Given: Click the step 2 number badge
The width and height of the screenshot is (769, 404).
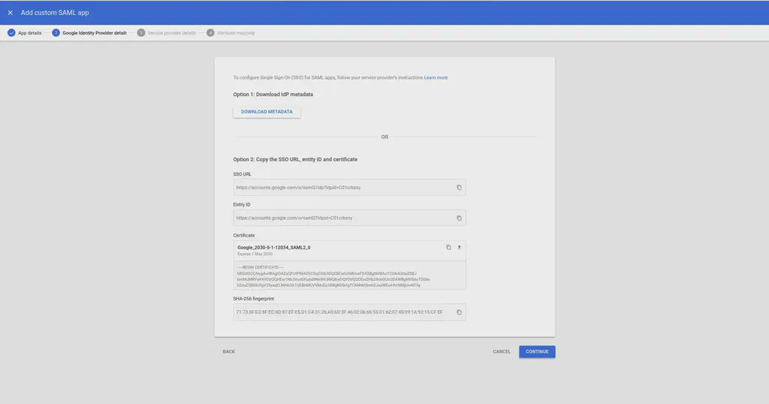Looking at the screenshot, I should [56, 33].
